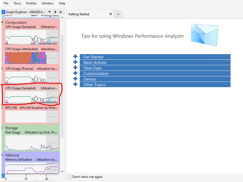Click the Memory Utilization label
Screen dimensions: 243x182
[18, 159]
